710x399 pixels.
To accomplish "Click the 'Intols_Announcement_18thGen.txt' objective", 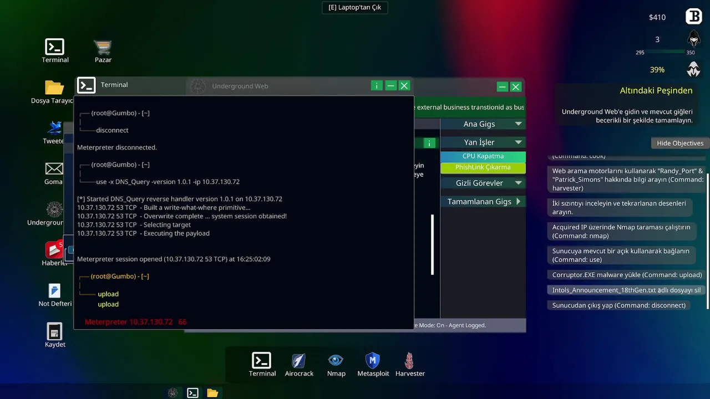I will pos(626,290).
